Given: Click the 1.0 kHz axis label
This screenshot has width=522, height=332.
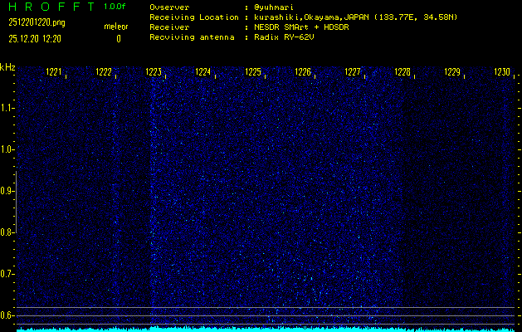Looking at the screenshot, I should click(6, 149).
